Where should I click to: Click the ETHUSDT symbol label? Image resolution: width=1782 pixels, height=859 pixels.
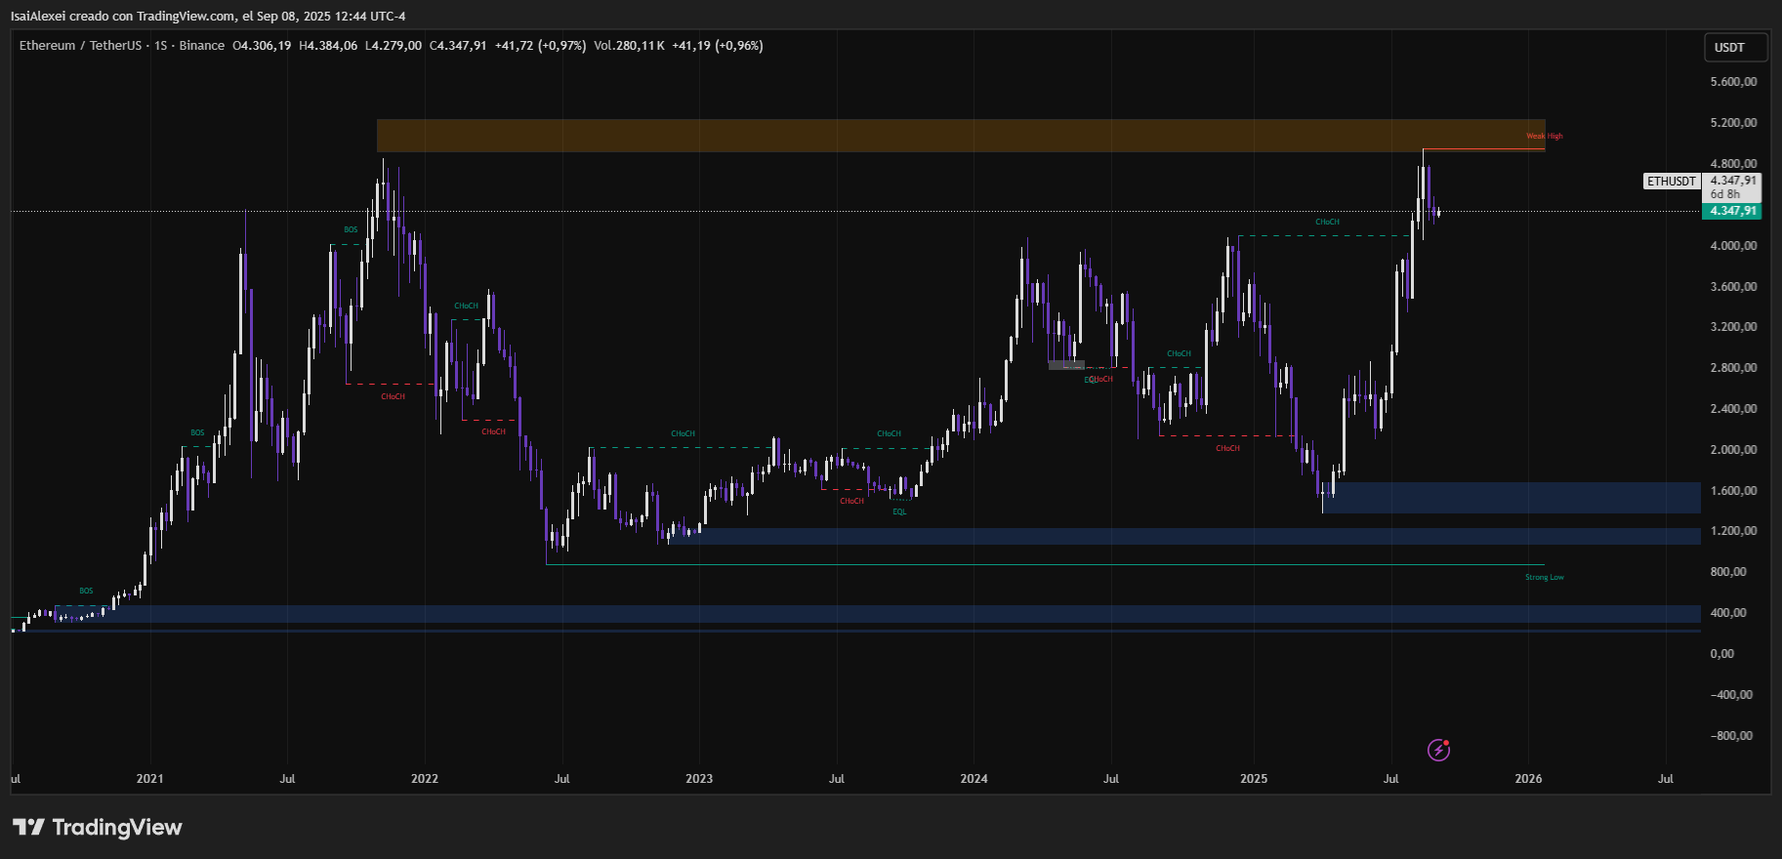(1672, 182)
